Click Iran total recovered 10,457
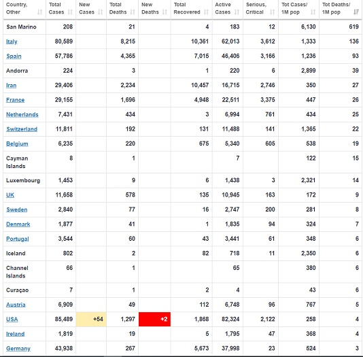363x357 pixels. point(200,85)
